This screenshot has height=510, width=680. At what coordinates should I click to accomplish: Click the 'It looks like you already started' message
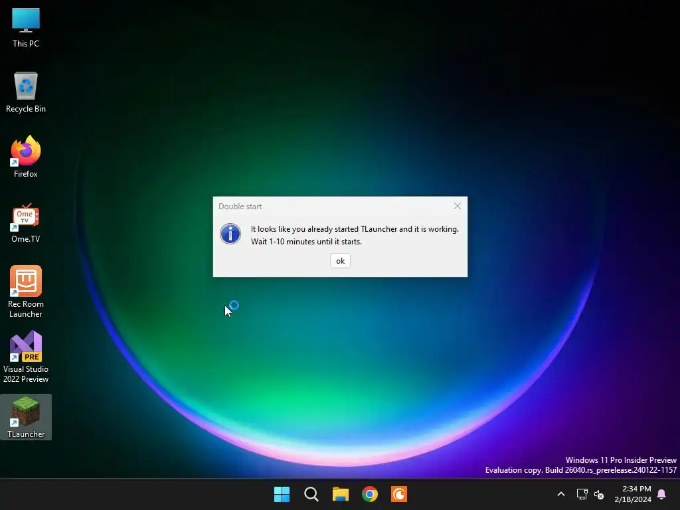tap(355, 229)
